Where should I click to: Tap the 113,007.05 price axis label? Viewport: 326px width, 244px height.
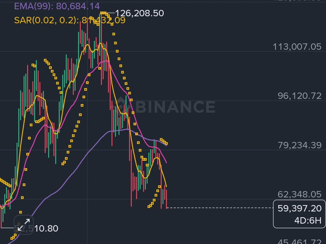coord(297,47)
